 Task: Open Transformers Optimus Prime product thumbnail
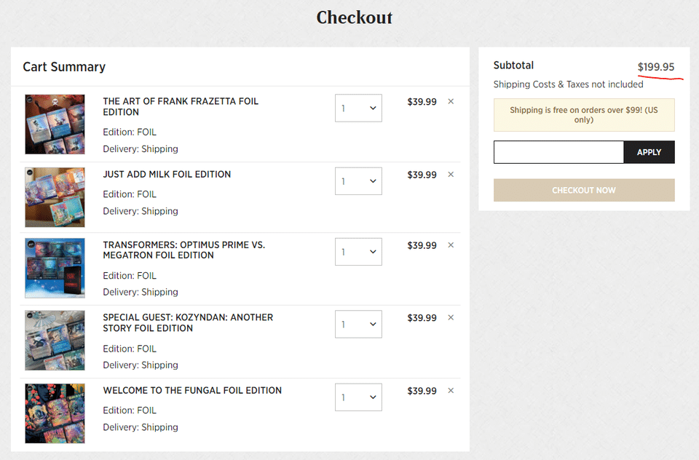coord(55,268)
